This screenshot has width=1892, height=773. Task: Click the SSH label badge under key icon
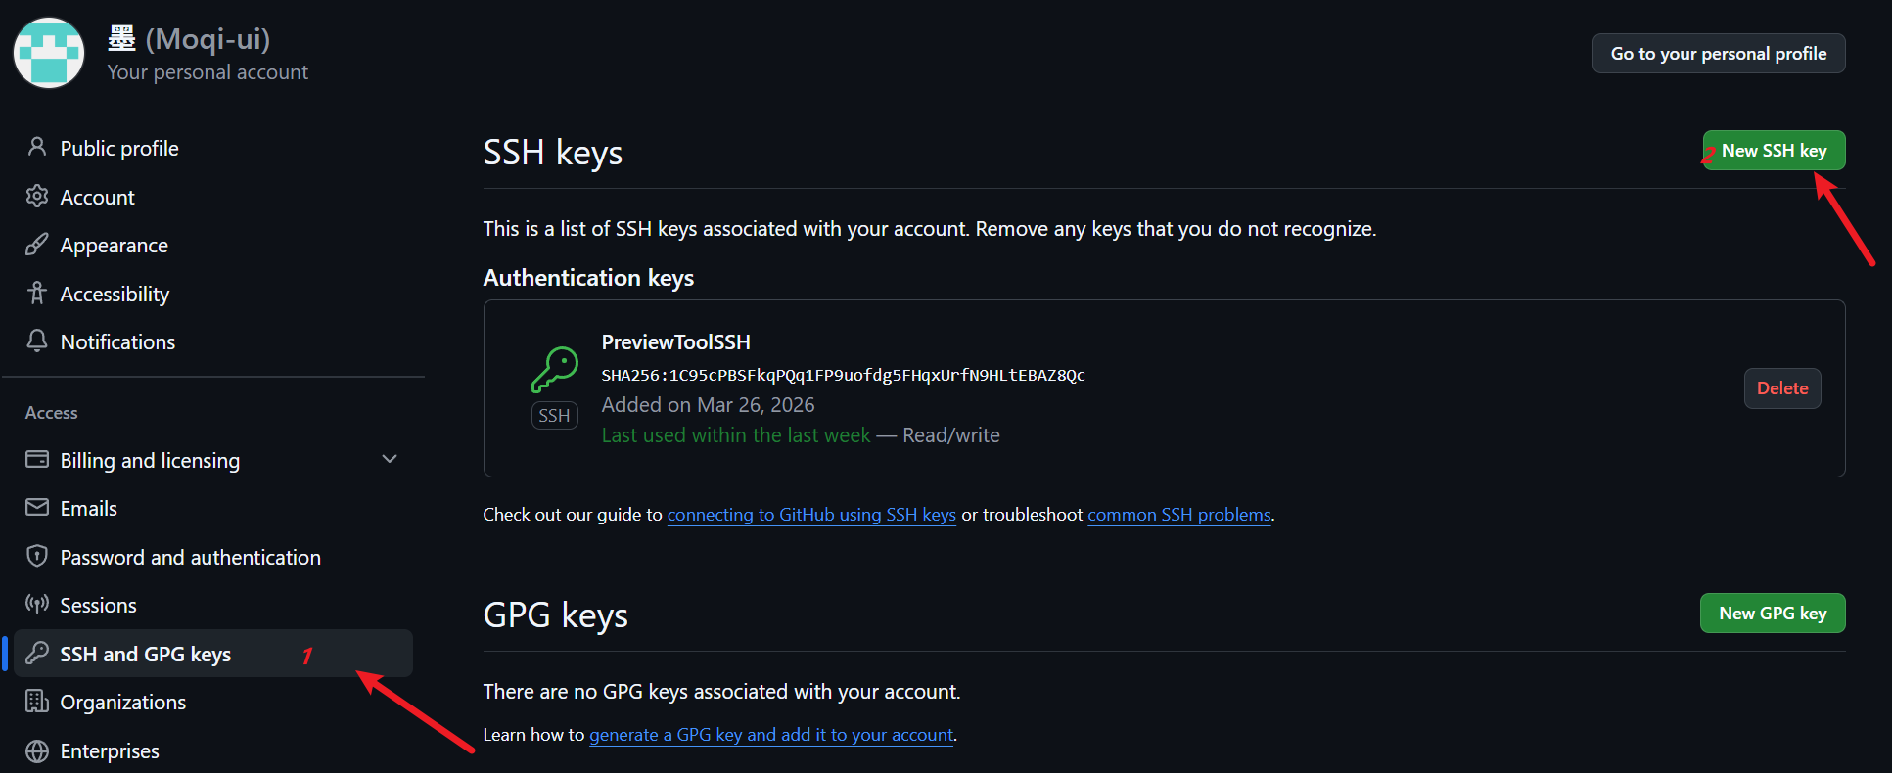pos(554,416)
